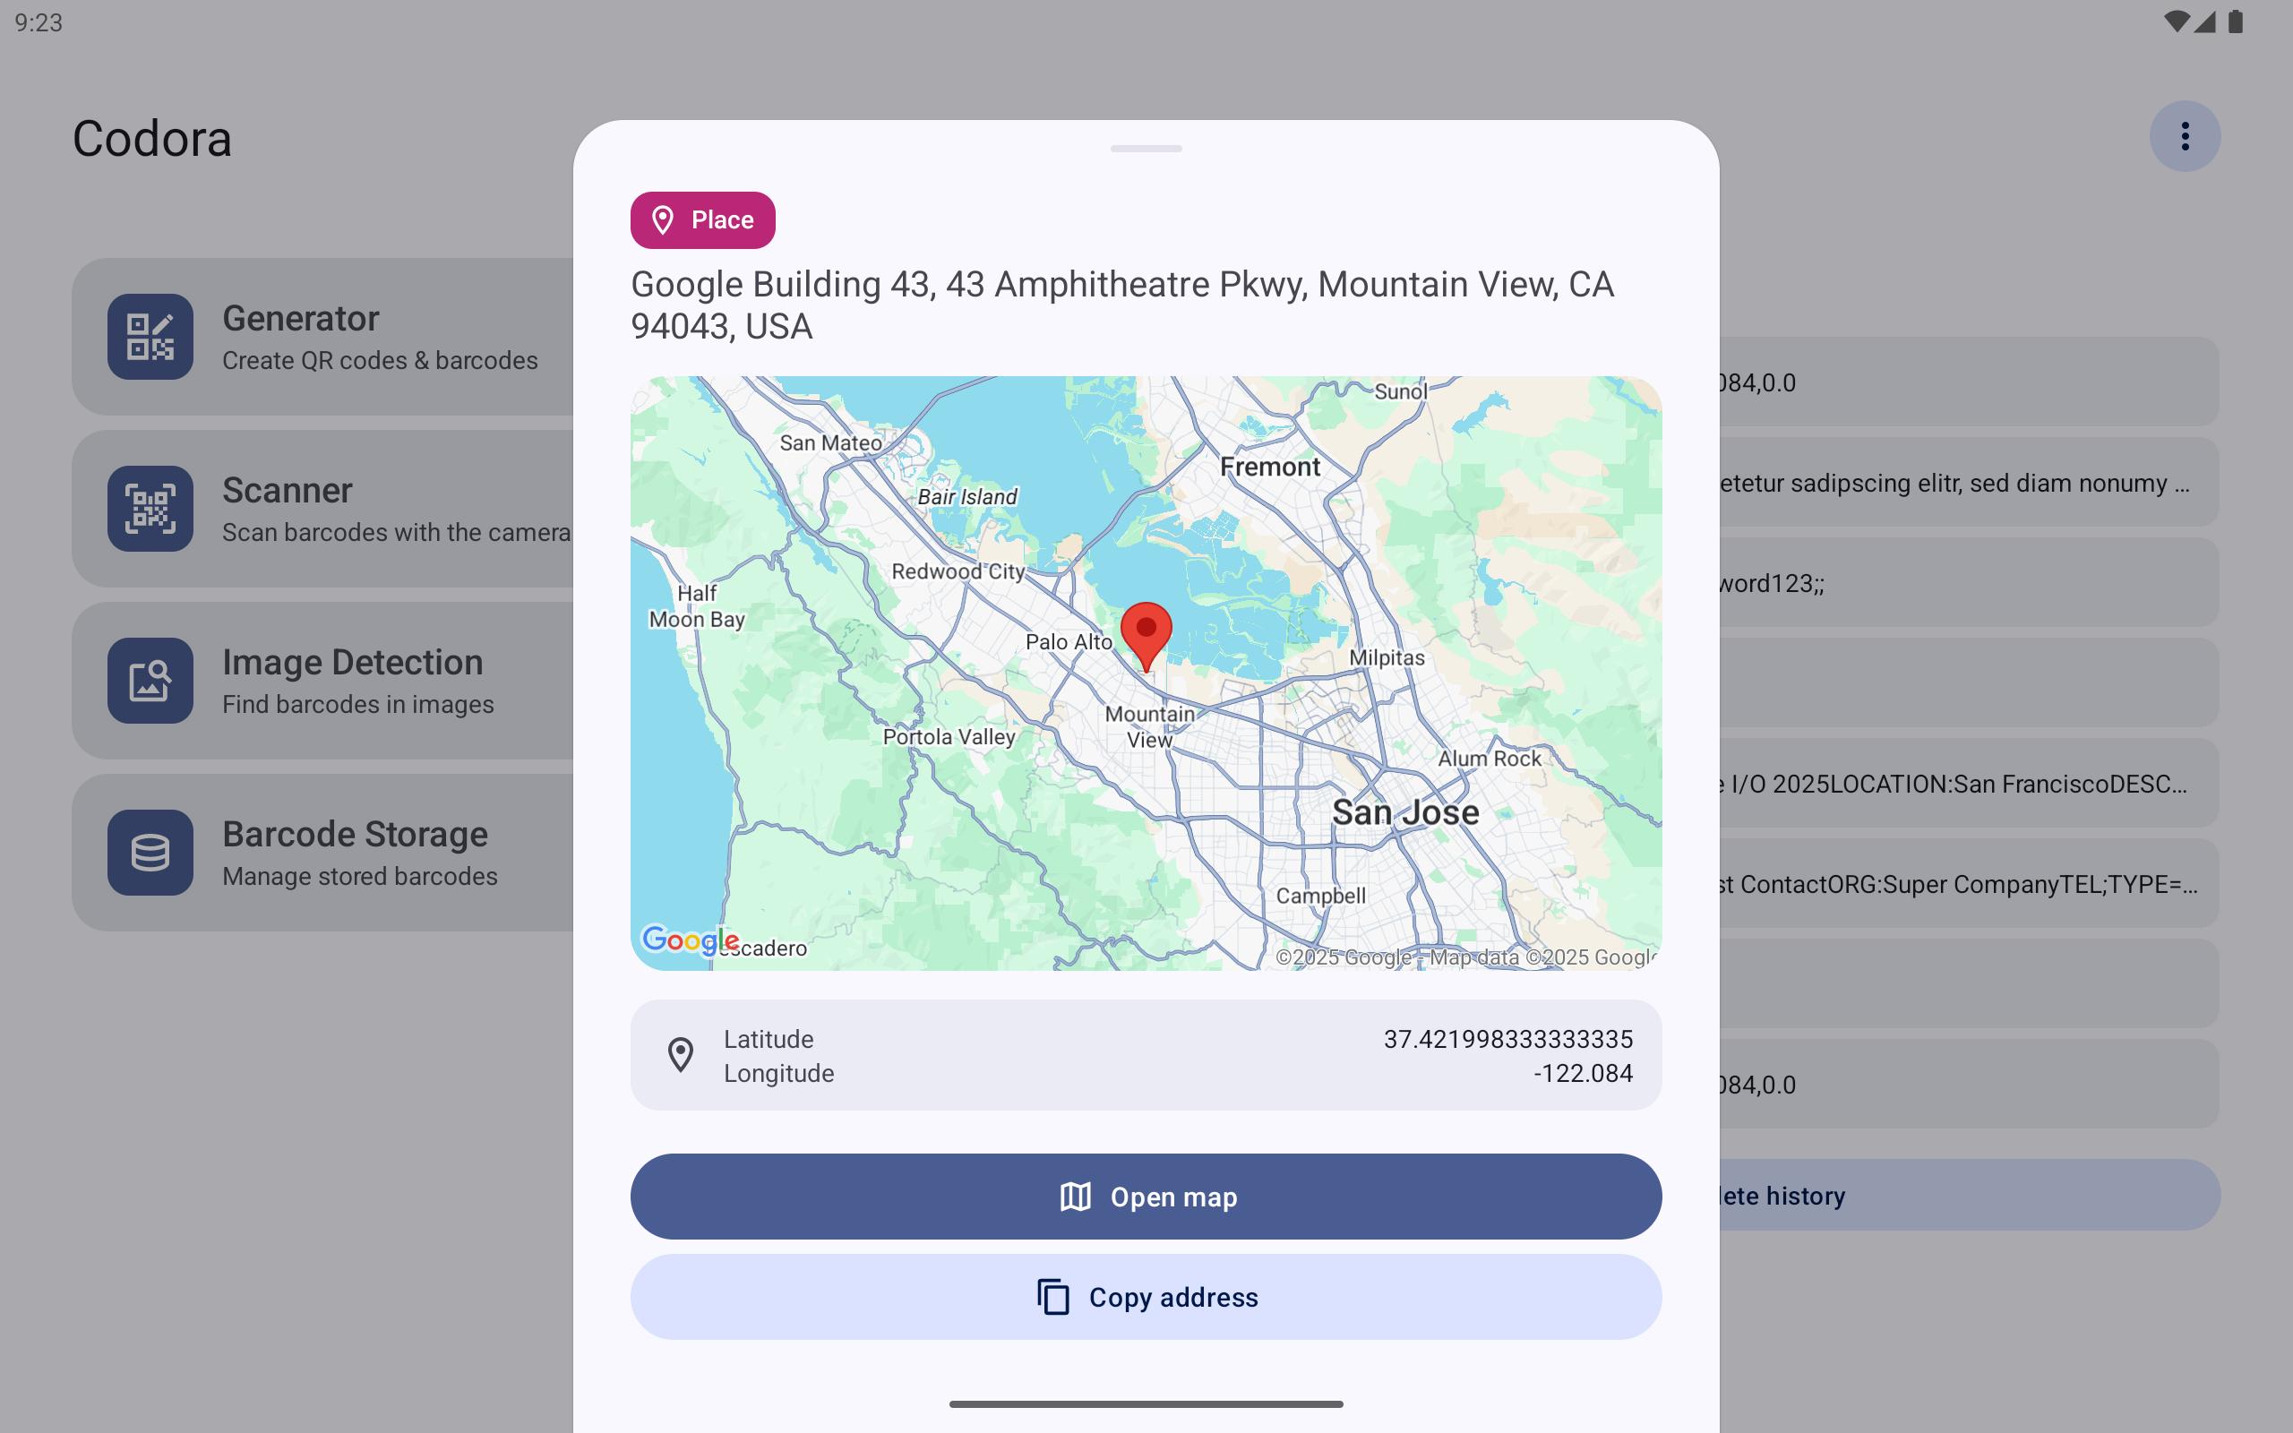Image resolution: width=2293 pixels, height=1433 pixels.
Task: Open the Image Detection menu card
Action: [379, 681]
